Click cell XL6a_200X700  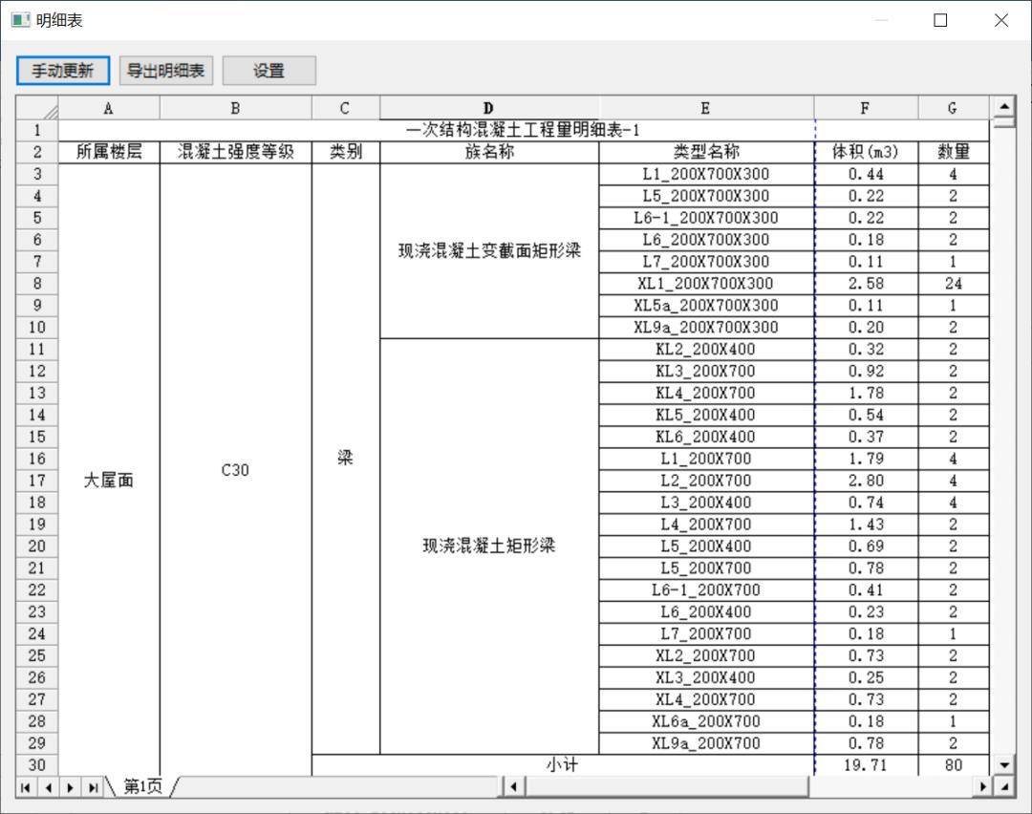click(706, 721)
